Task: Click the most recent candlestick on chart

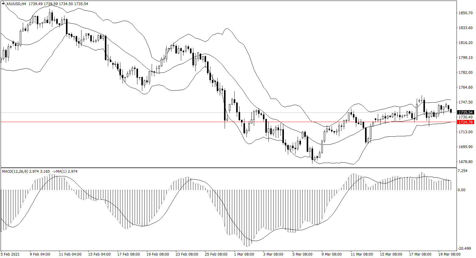Action: [x=451, y=111]
